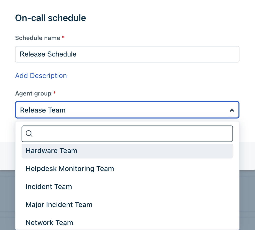Choose Helpdesk Monitoring Team as agent group
Image resolution: width=255 pixels, height=230 pixels.
[x=70, y=168]
